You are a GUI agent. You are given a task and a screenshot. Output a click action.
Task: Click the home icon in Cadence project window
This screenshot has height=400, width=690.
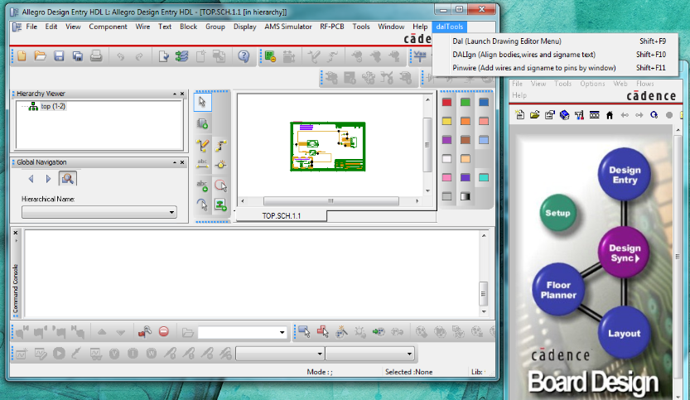click(x=610, y=114)
